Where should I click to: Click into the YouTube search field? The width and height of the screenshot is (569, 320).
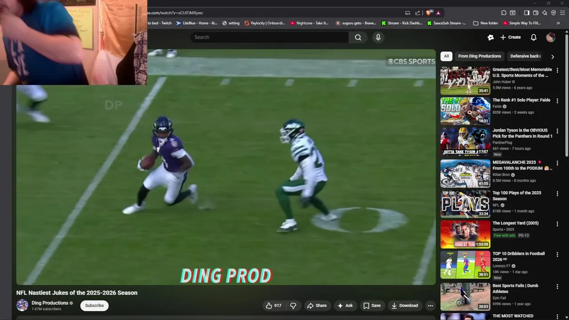(x=269, y=37)
